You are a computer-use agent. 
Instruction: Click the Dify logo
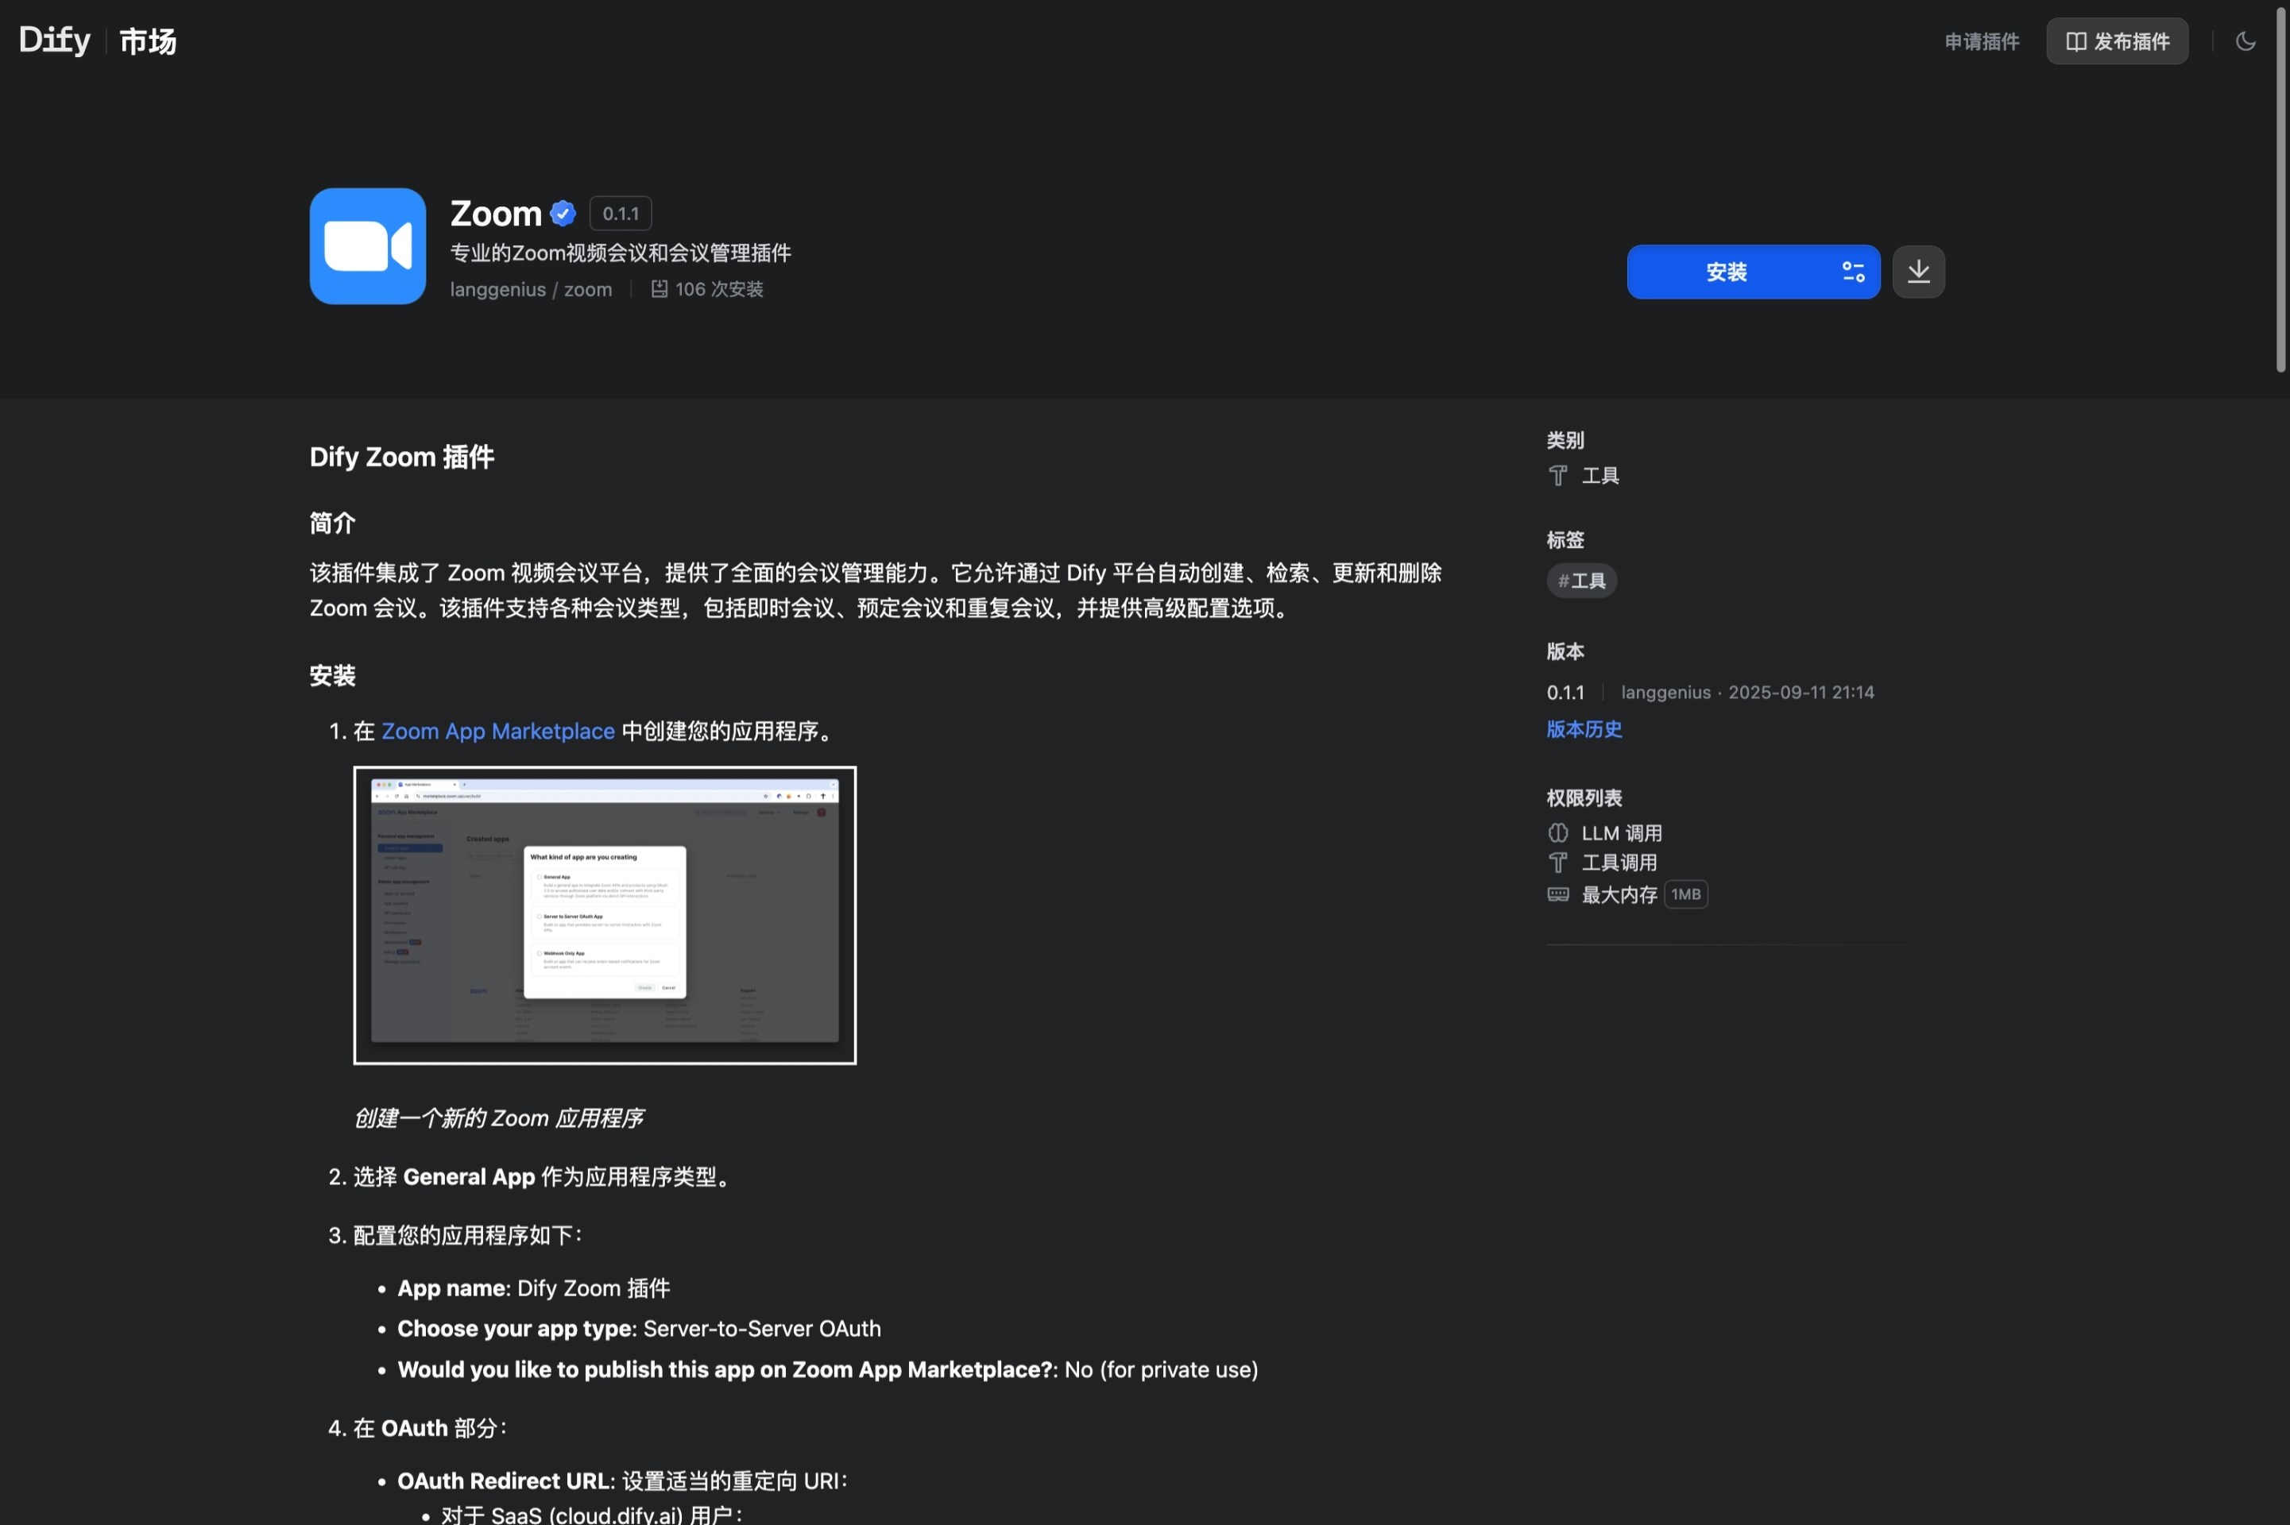pos(55,40)
